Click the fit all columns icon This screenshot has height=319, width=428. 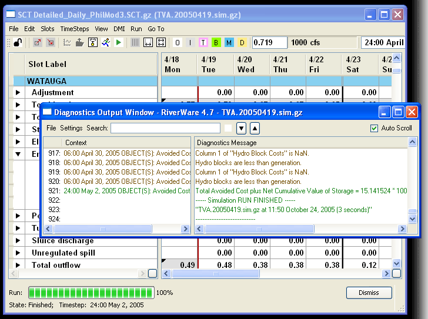[161, 42]
